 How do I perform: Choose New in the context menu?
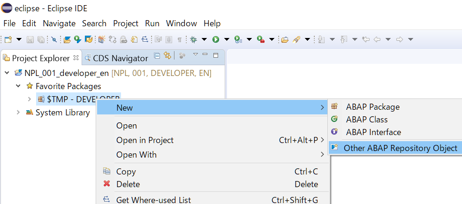pyautogui.click(x=212, y=107)
